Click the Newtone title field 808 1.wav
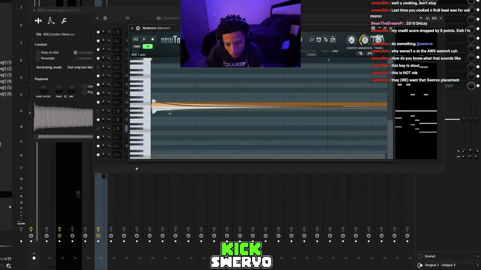The width and height of the screenshot is (481, 270). click(x=139, y=55)
